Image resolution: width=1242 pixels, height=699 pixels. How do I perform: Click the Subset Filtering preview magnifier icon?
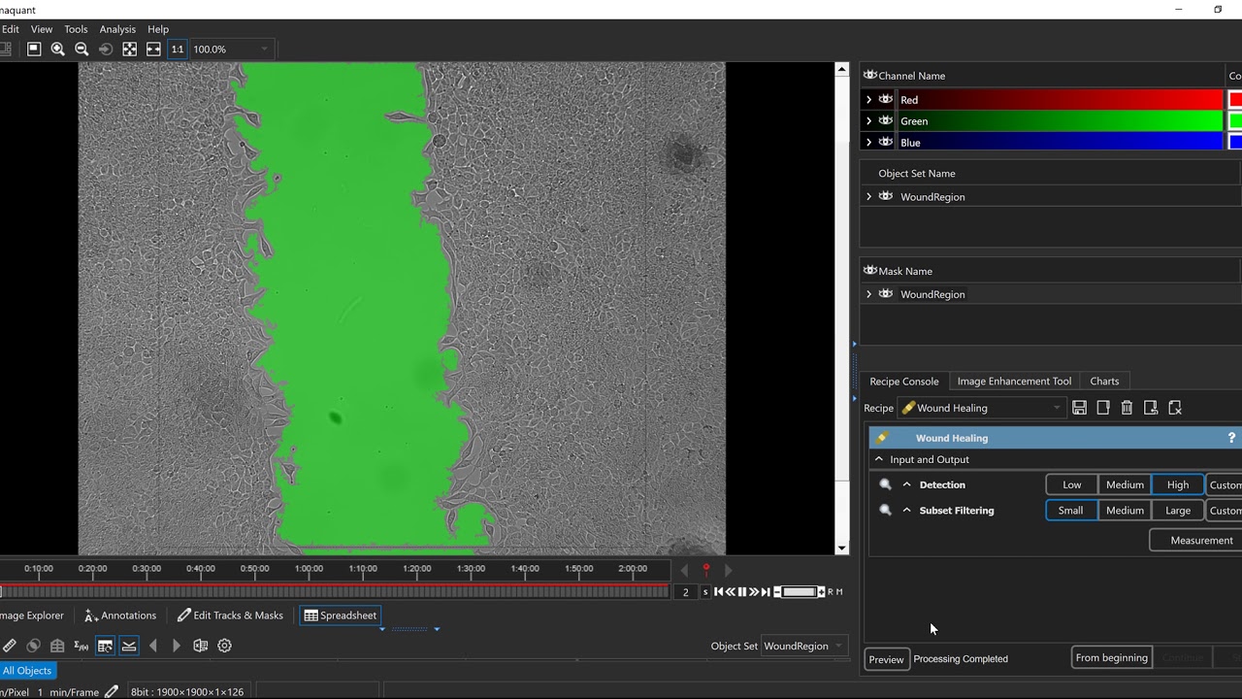pos(885,510)
